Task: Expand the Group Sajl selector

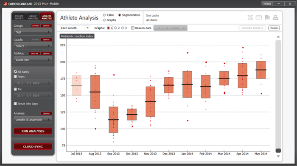Action: pyautogui.click(x=33, y=32)
